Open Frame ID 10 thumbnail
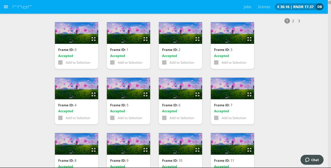Image resolution: width=331 pixels, height=168 pixels. [180, 144]
